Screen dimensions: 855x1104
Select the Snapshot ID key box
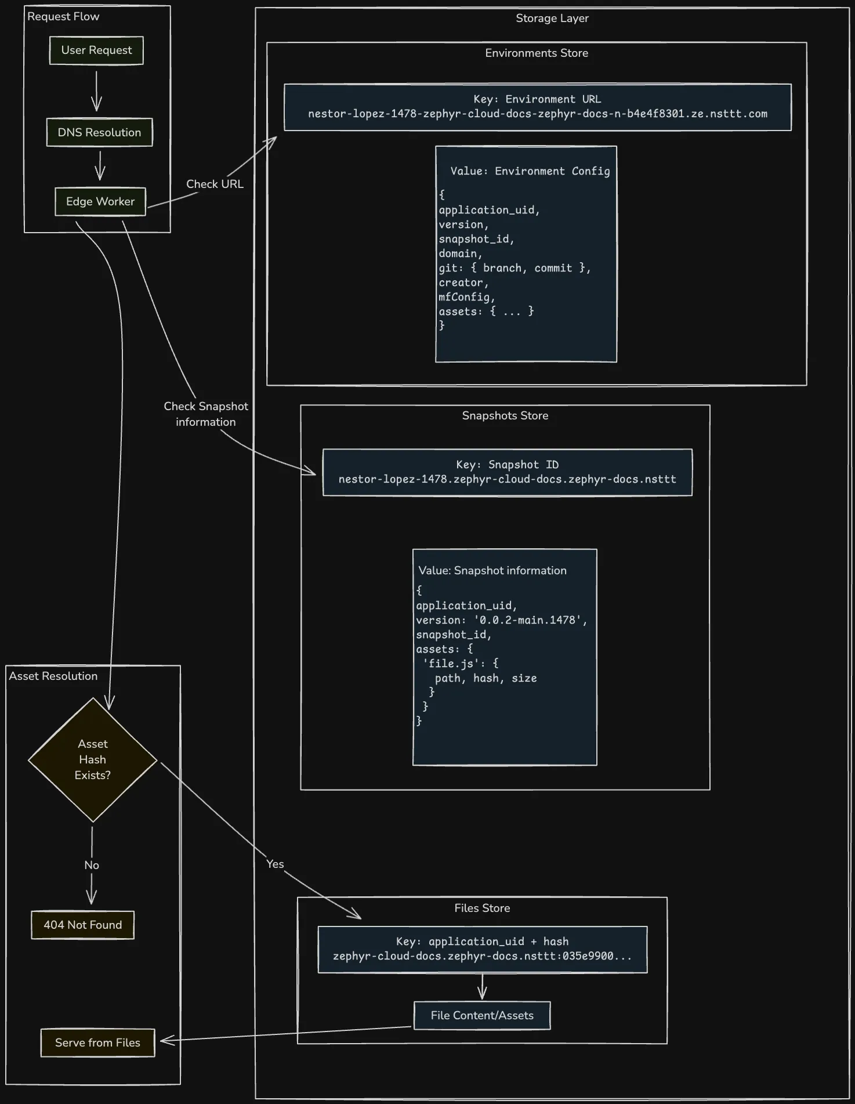pos(507,472)
